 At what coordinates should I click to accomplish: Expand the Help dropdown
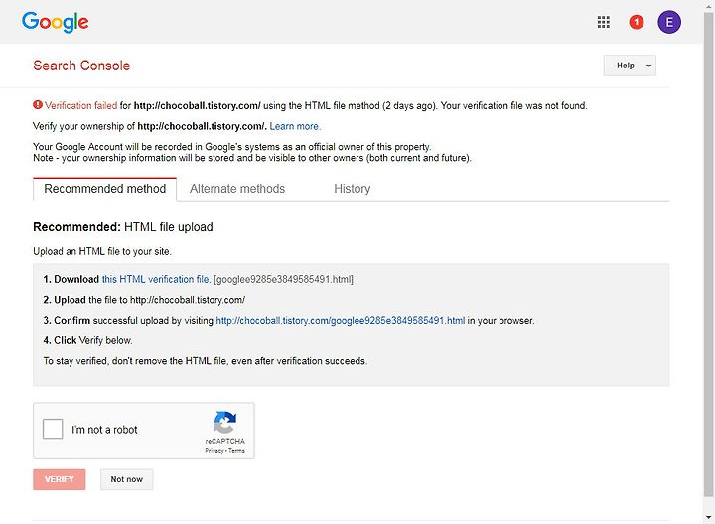tap(630, 65)
